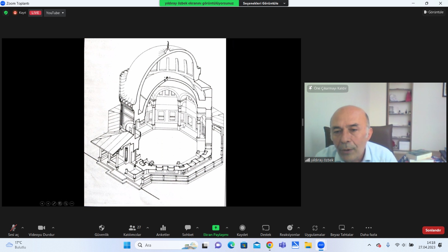Expand screen share options arrow

[227, 228]
